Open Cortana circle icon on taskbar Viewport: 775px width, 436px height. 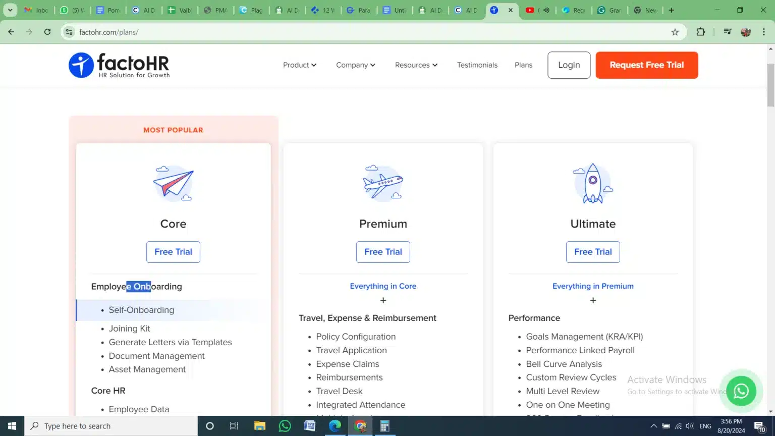point(210,426)
